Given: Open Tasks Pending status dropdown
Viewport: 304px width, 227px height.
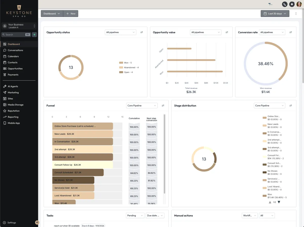Looking at the screenshot, I should 135,216.
